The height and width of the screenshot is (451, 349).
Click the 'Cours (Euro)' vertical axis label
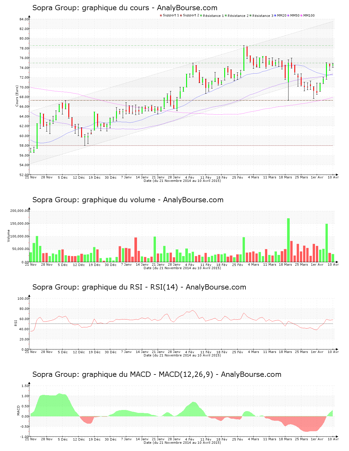17,96
